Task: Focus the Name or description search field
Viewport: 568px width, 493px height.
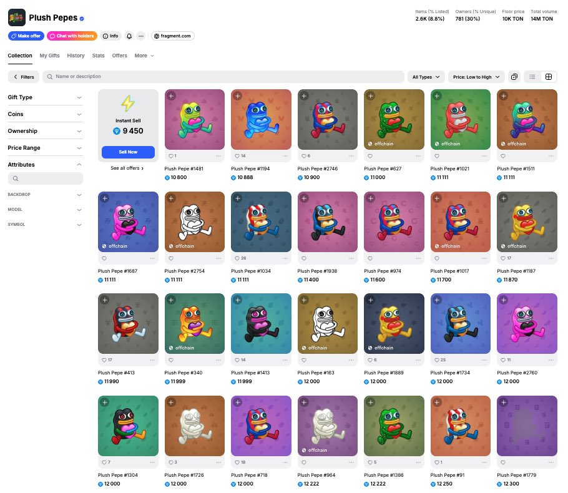Action: tap(223, 77)
